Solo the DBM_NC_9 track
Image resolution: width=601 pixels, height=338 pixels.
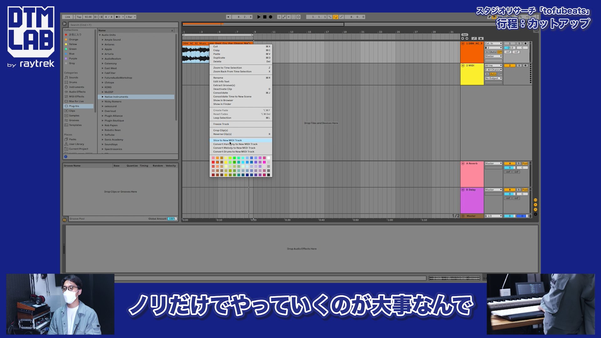coord(519,43)
